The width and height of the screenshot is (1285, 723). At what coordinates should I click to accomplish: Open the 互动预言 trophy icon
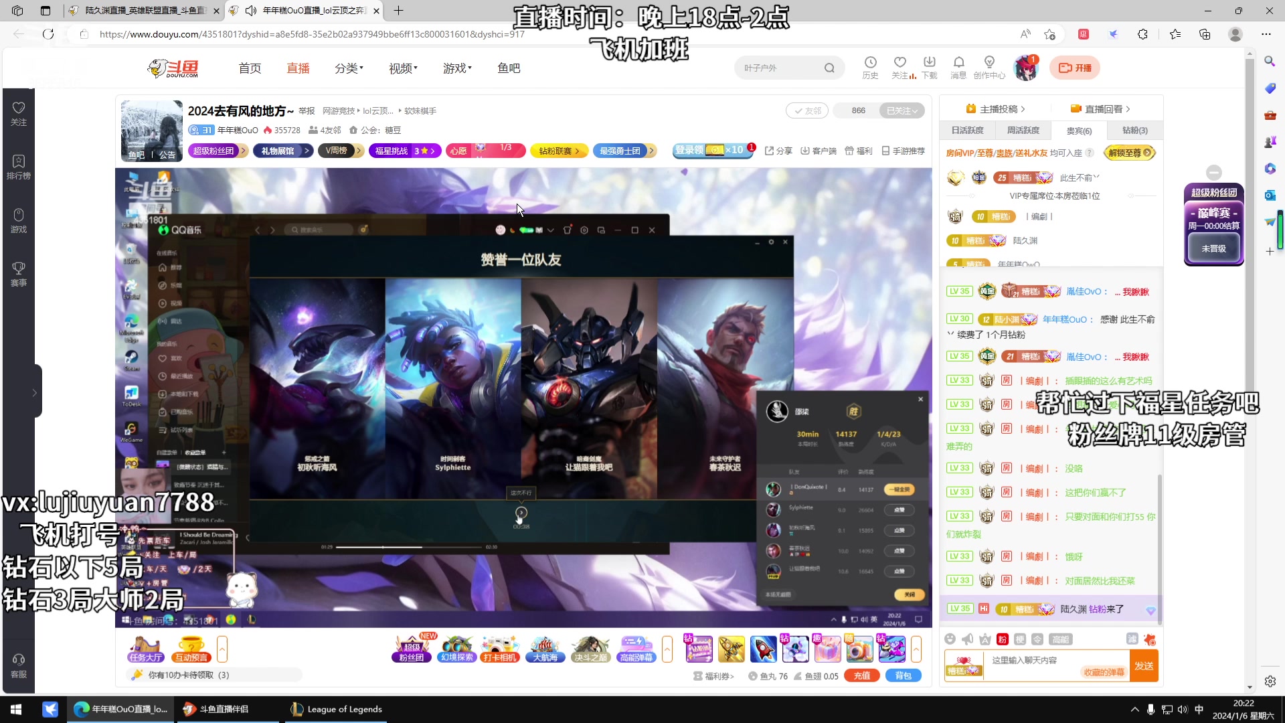click(x=191, y=649)
